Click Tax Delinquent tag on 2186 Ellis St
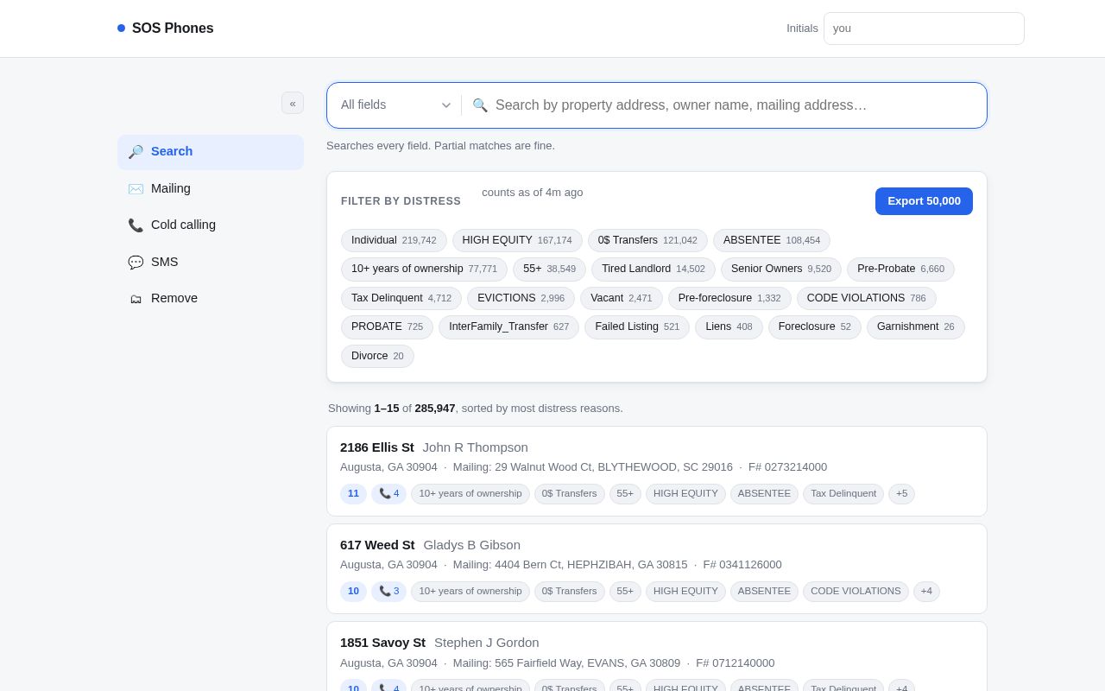 (x=843, y=494)
